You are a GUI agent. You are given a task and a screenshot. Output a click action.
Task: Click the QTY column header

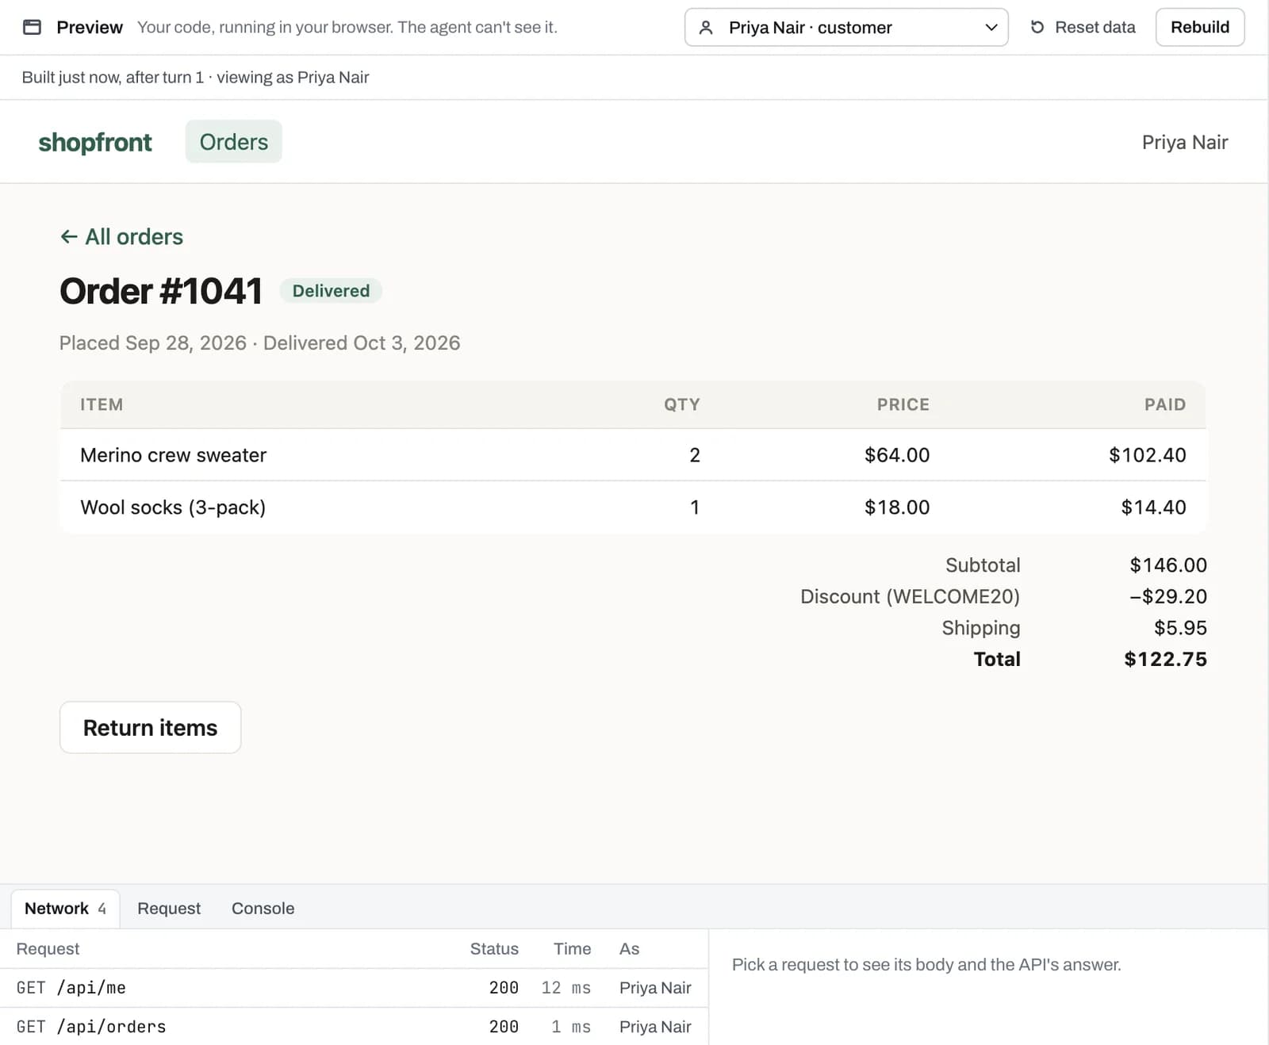coord(682,404)
